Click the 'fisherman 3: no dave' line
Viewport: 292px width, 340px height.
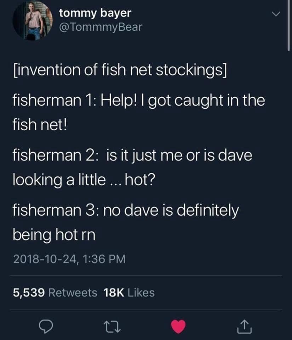pos(126,211)
